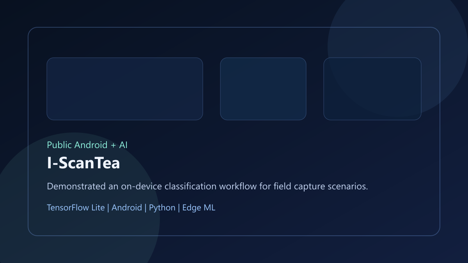Click the separator between TensorFlow Lite and Android

click(x=108, y=208)
